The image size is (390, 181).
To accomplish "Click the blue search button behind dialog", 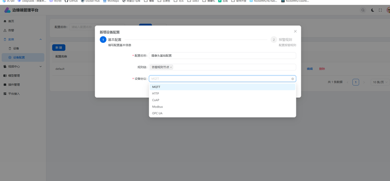I will click(x=145, y=25).
